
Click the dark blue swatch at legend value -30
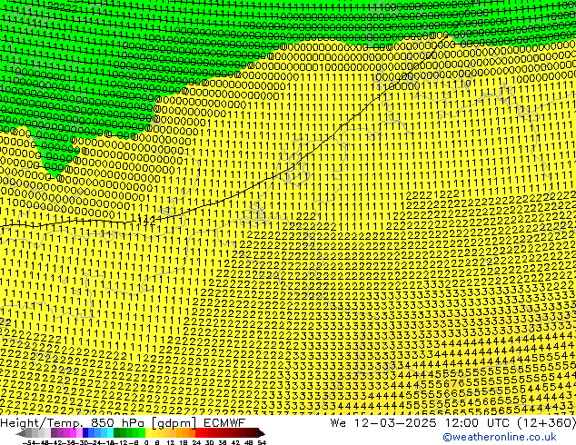click(85, 433)
